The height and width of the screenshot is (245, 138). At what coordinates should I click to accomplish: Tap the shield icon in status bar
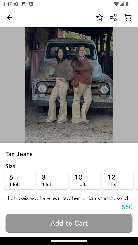point(31,4)
